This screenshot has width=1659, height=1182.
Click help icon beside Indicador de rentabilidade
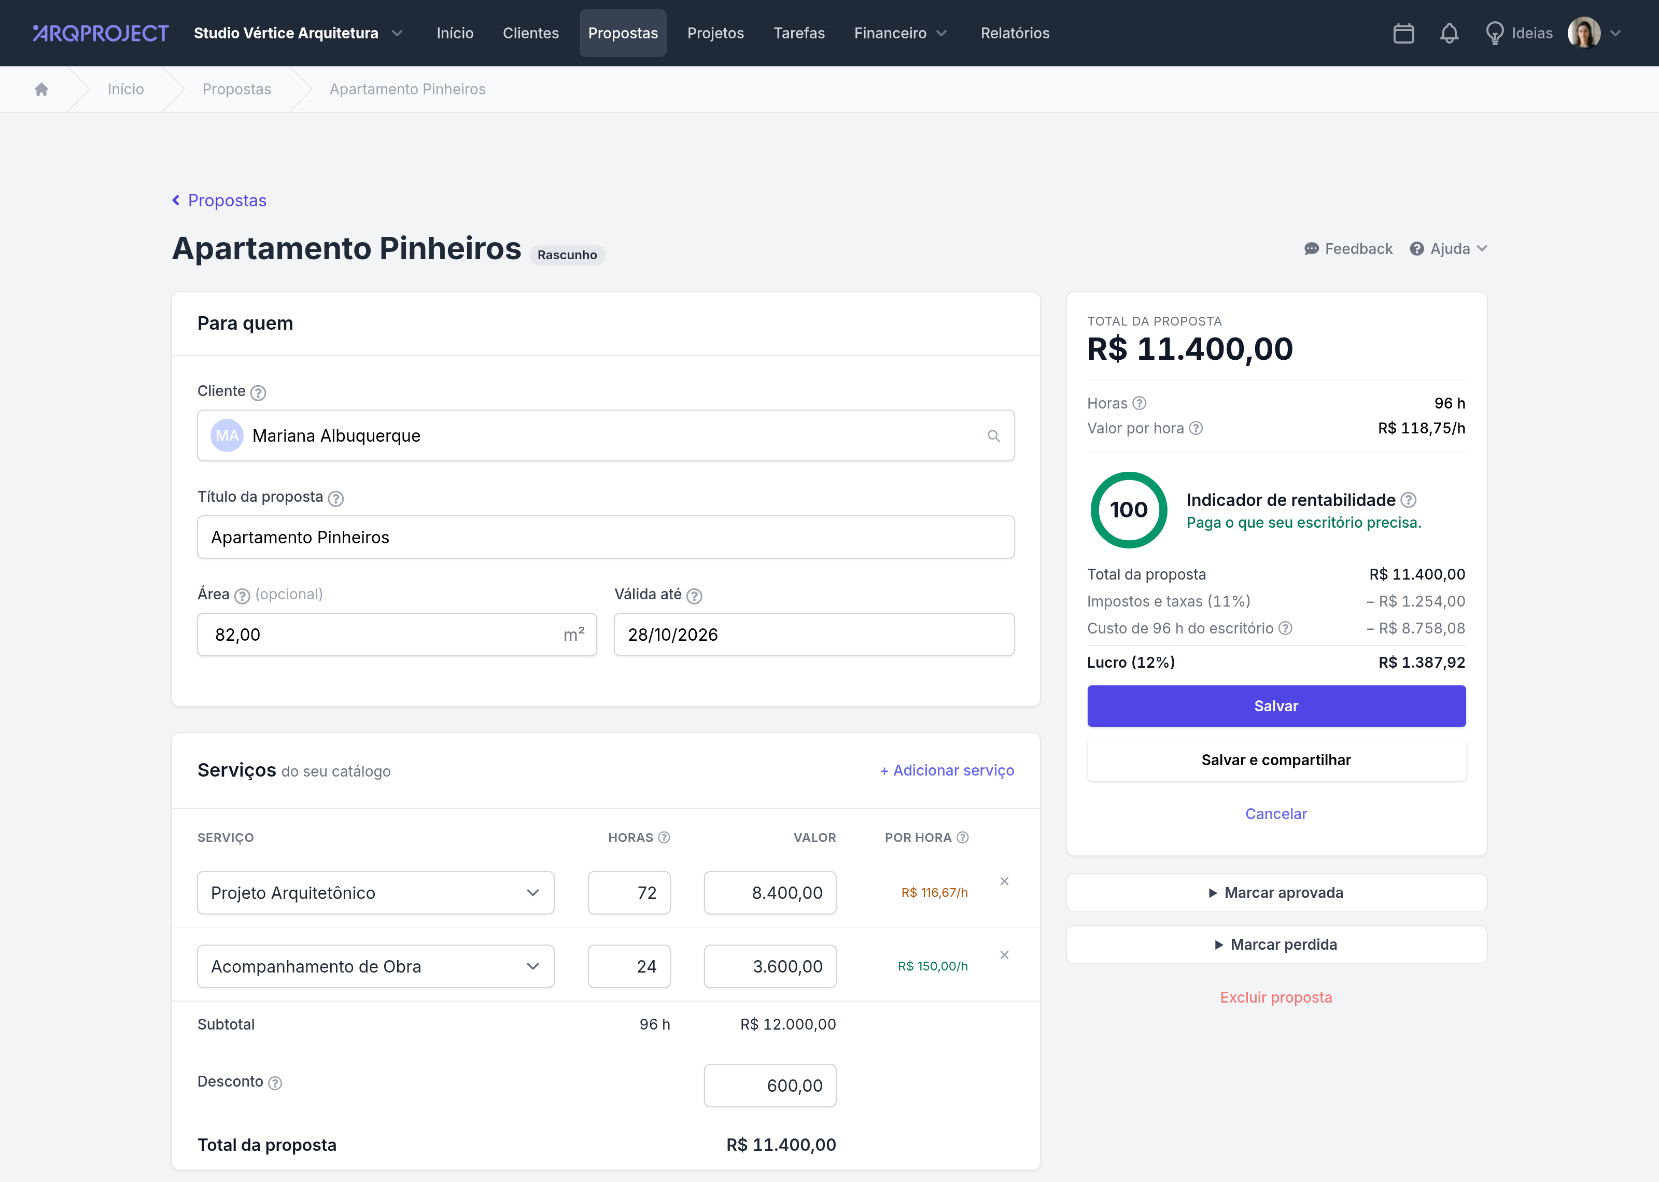[1408, 500]
